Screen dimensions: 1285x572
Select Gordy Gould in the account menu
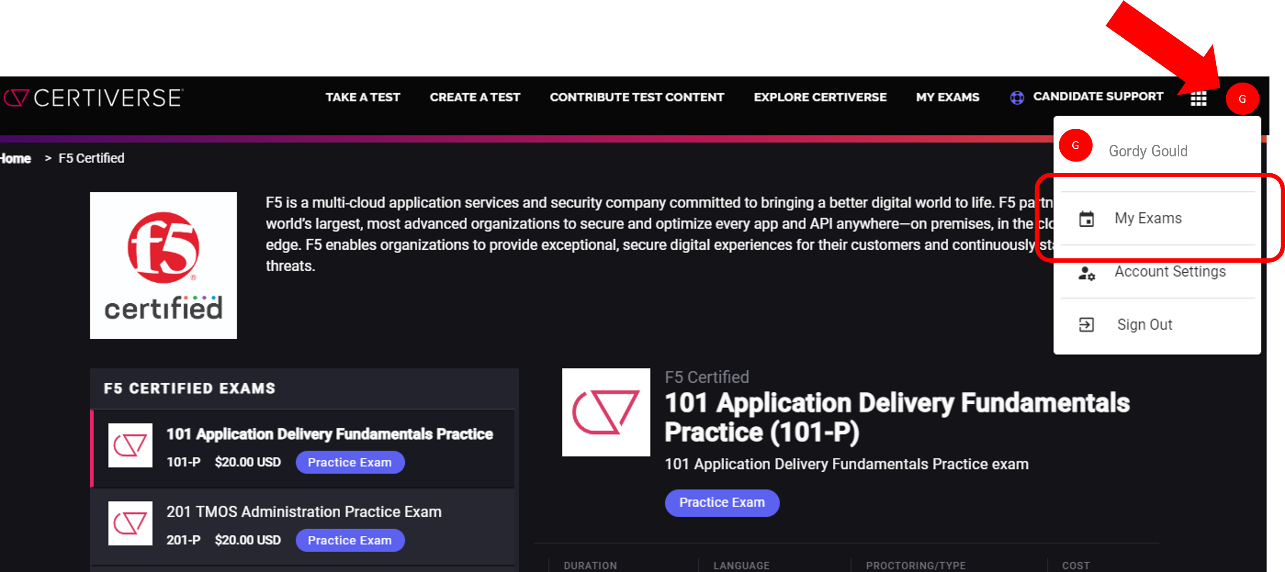(1148, 151)
